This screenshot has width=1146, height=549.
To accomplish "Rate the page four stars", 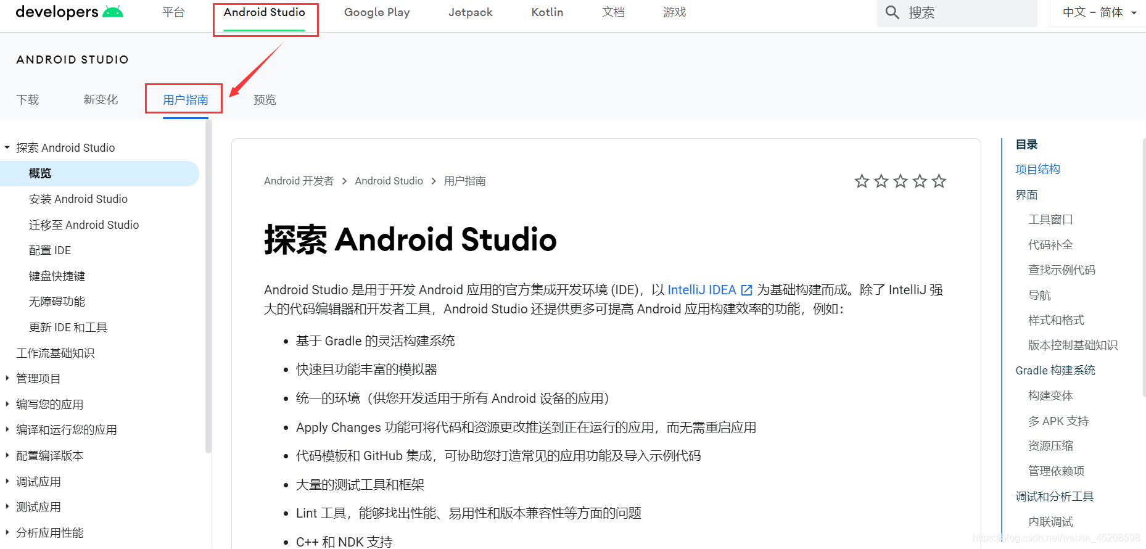I will click(920, 181).
